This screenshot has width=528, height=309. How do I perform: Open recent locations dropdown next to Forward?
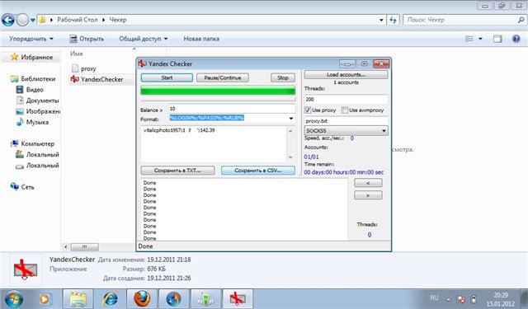pyautogui.click(x=33, y=20)
